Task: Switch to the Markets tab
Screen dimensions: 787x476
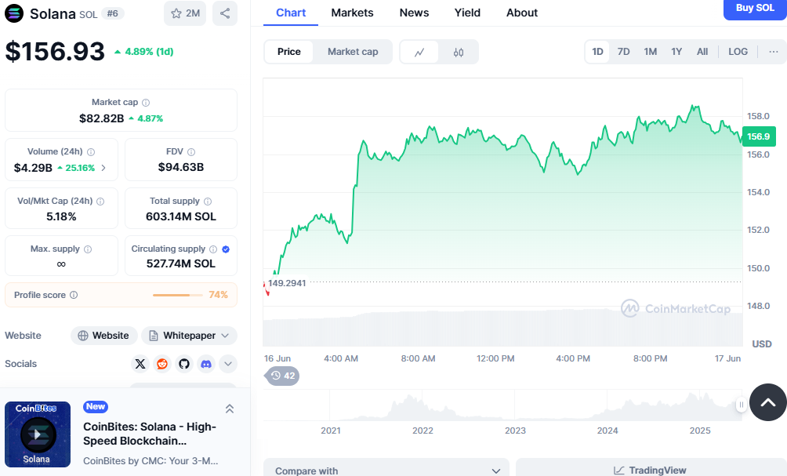Action: (352, 13)
